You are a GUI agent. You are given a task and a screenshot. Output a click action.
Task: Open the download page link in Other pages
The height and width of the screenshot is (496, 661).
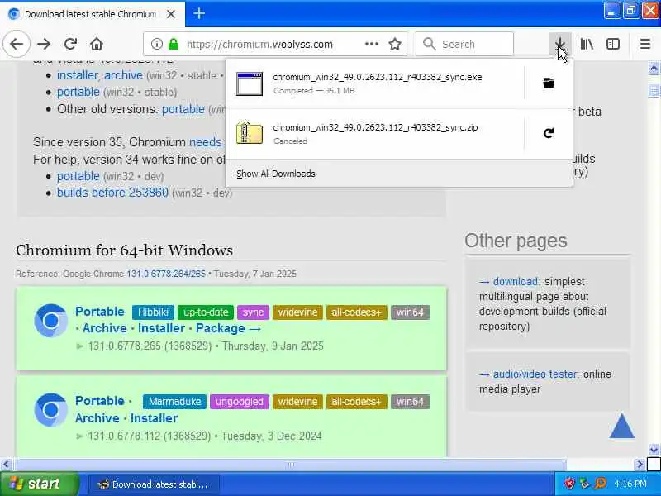(x=516, y=281)
